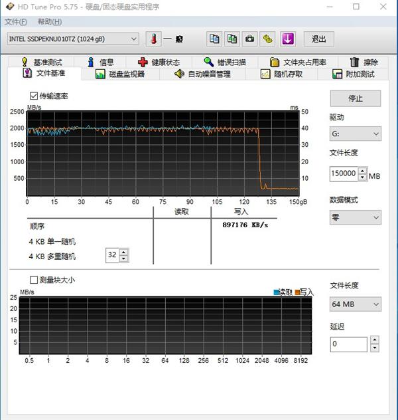Increase the 延迟 delay value

[x=375, y=340]
